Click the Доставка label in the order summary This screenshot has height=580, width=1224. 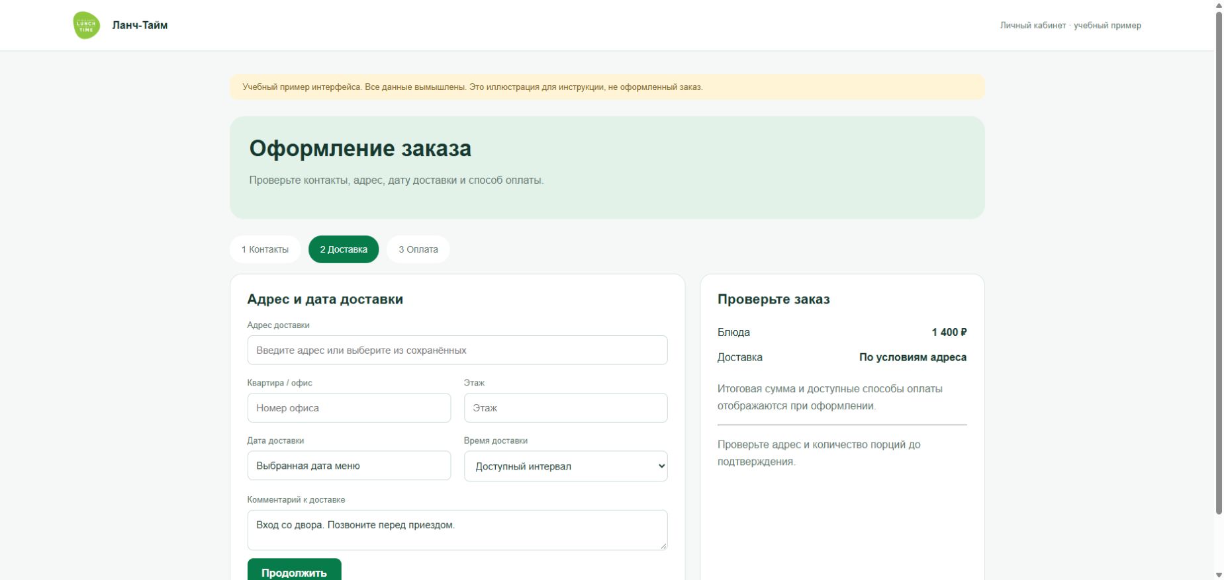740,357
